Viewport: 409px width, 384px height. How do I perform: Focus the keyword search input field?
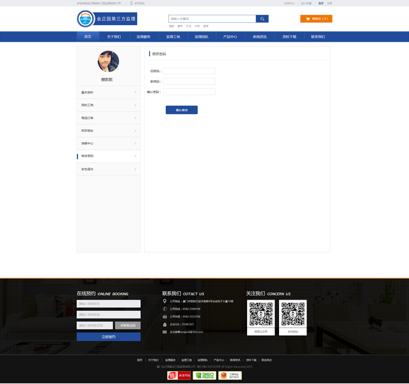coord(212,19)
